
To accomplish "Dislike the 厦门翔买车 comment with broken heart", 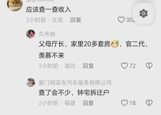I will point(149,103).
